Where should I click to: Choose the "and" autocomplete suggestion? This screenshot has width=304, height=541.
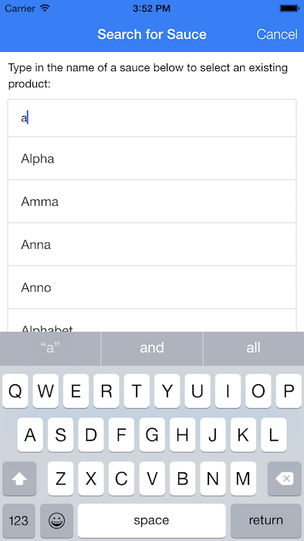152,348
